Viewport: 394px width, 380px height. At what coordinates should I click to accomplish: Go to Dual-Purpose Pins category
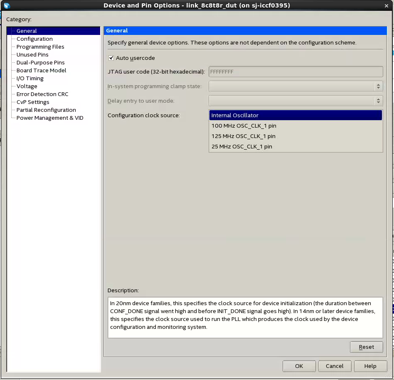[x=40, y=63]
